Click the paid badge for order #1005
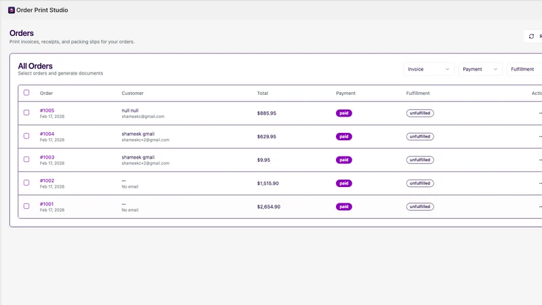The image size is (542, 305). point(344,113)
